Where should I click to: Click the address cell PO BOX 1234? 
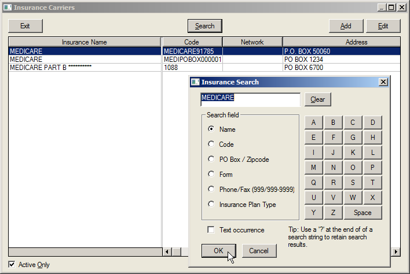342,59
